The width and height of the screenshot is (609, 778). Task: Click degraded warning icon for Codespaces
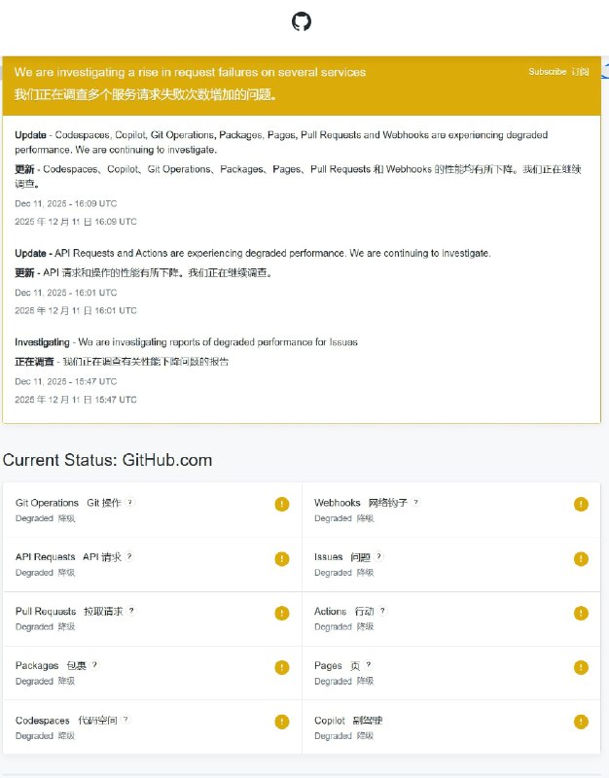point(282,722)
